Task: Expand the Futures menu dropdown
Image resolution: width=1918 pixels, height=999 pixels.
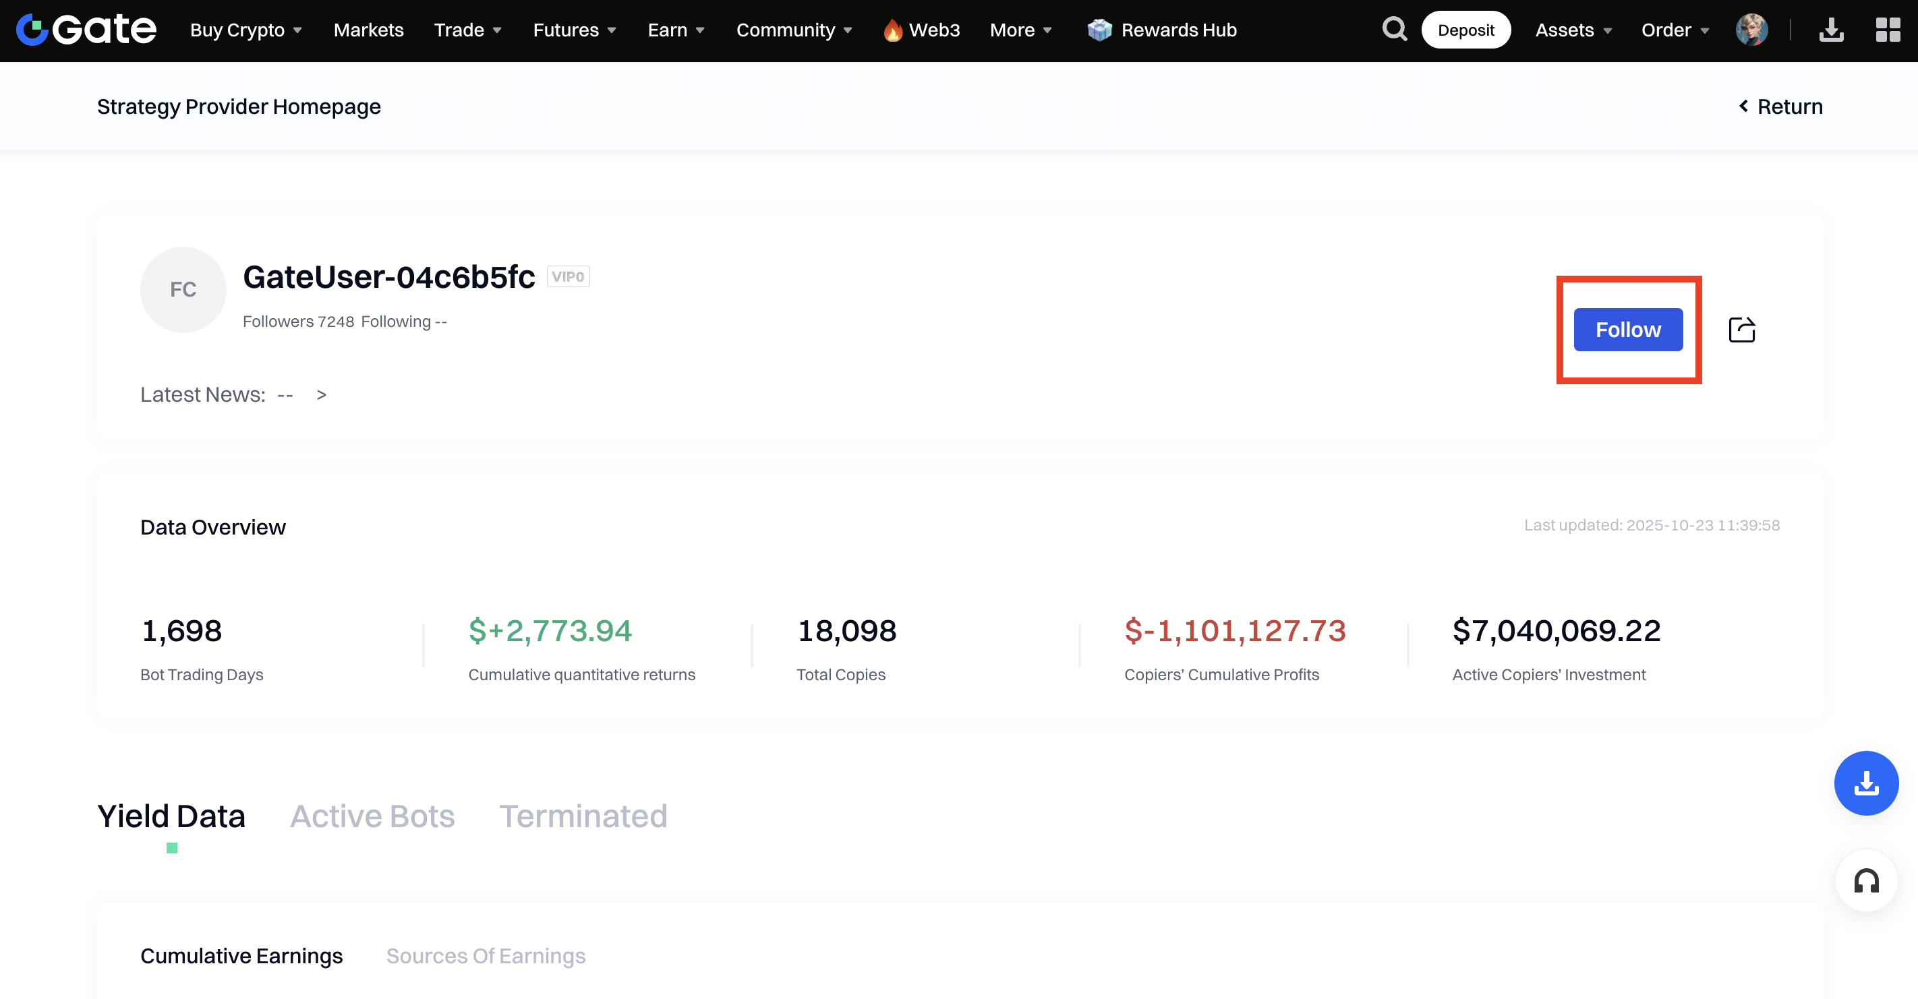Action: click(574, 30)
